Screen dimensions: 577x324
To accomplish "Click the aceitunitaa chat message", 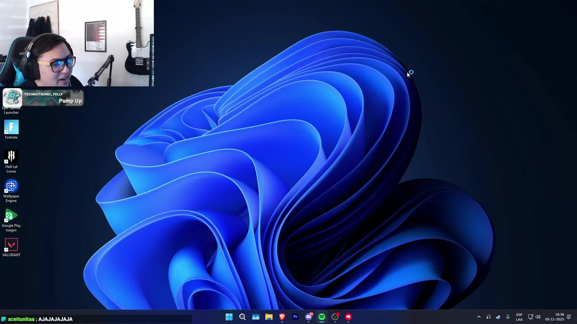I will pos(37,319).
